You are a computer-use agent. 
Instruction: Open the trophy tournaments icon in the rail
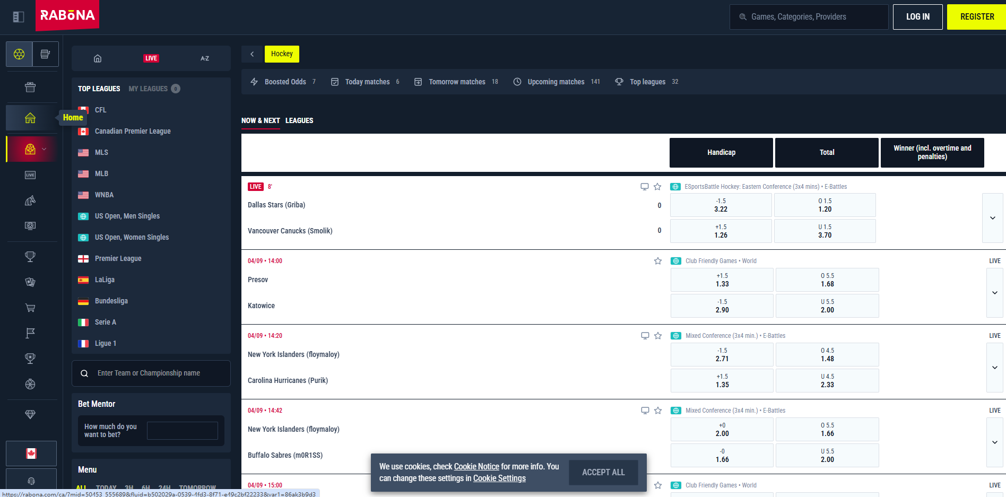[30, 257]
